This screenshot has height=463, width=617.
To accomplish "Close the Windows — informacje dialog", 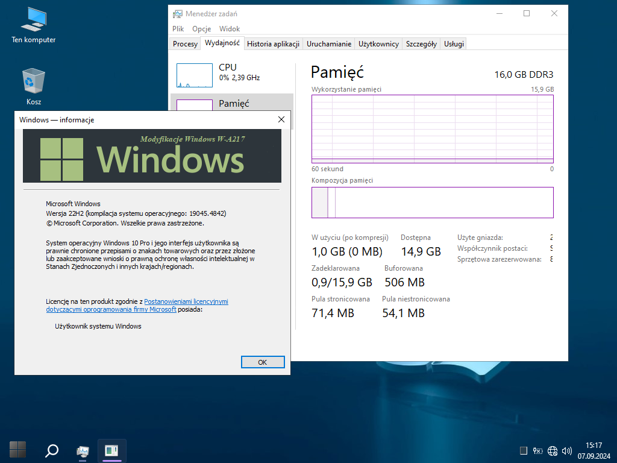I will click(x=281, y=119).
